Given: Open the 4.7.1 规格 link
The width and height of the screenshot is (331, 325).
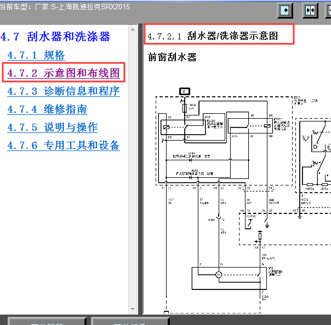Looking at the screenshot, I should click(36, 55).
